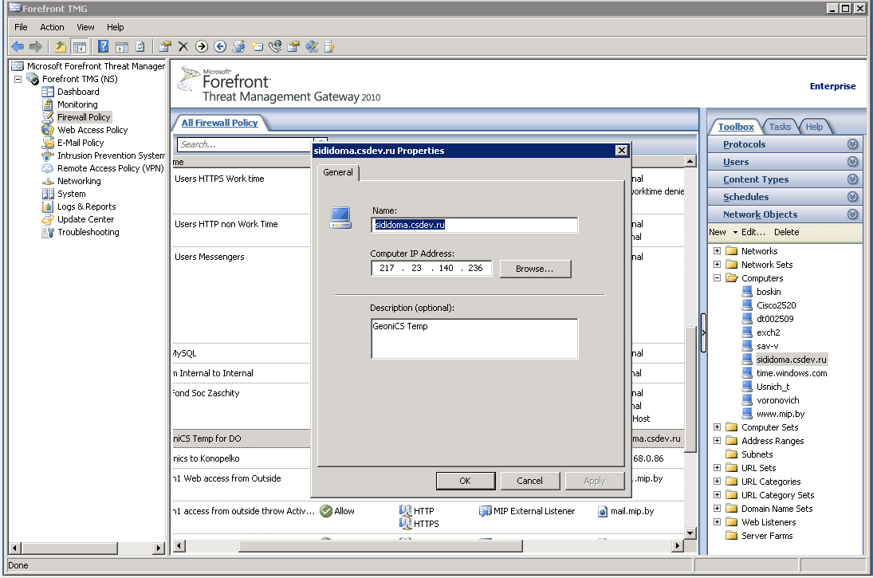Collapse the Computers folder in toolbox

click(x=718, y=278)
